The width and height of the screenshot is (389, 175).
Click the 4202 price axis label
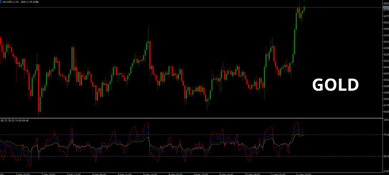click(x=386, y=80)
